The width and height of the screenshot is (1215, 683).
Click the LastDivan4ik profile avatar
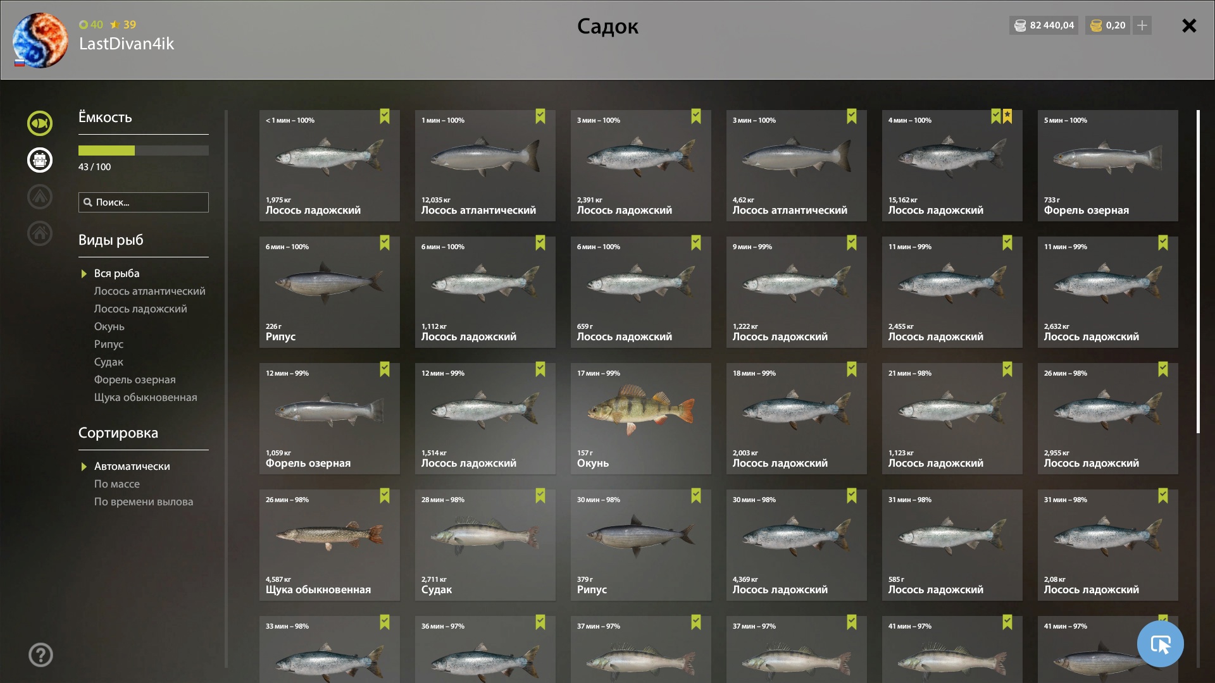coord(40,40)
